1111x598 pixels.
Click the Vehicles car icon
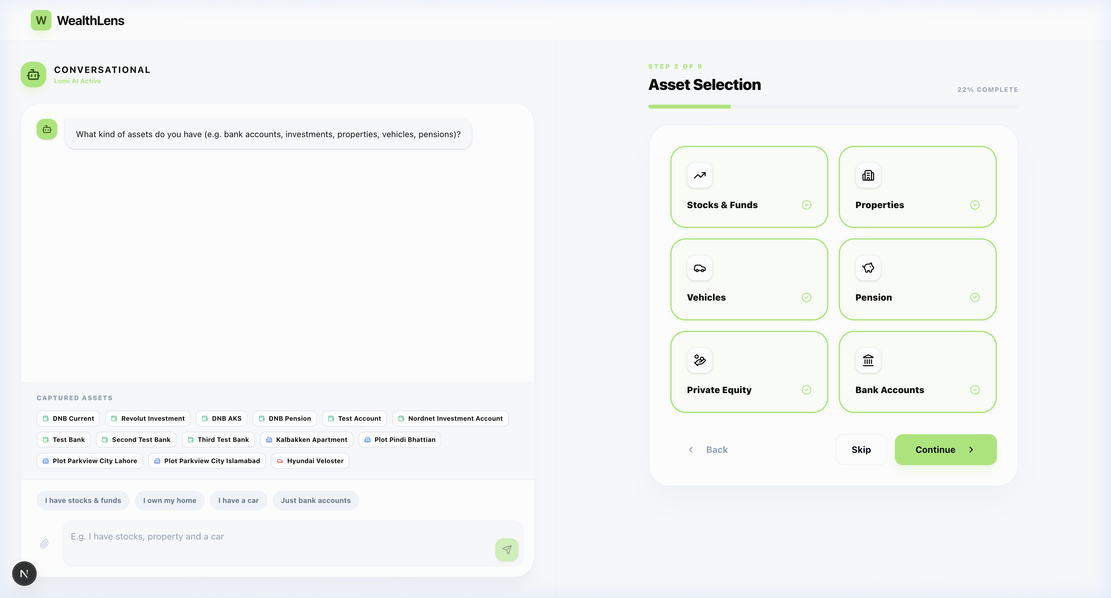tap(700, 268)
